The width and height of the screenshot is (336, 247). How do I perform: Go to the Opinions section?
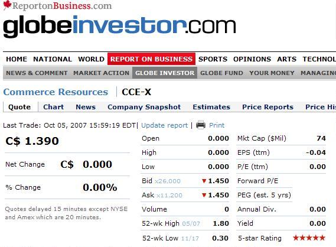tap(252, 59)
